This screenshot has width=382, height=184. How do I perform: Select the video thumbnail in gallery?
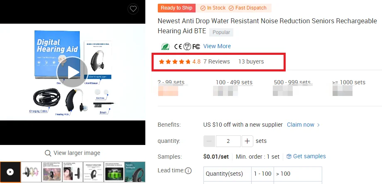pyautogui.click(x=10, y=172)
